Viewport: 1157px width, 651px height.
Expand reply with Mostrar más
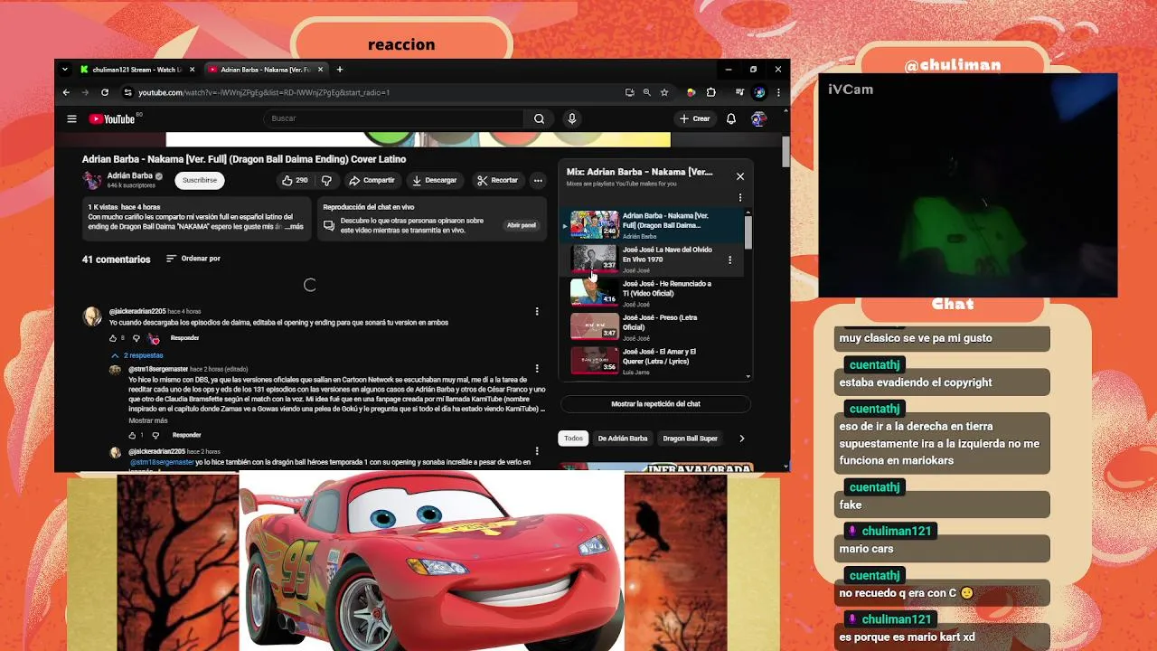148,420
